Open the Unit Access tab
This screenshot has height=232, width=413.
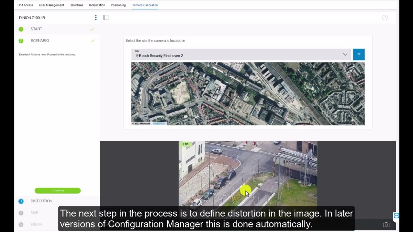[x=25, y=5]
